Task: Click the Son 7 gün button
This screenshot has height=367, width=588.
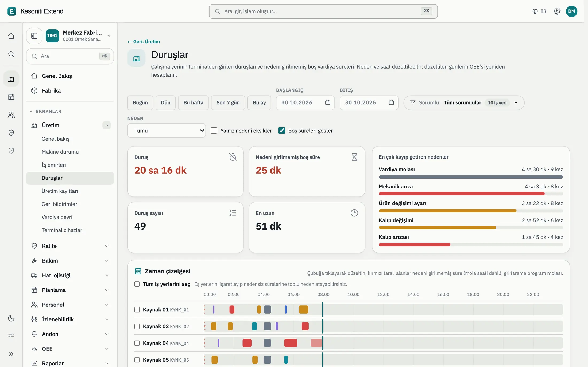Action: [x=228, y=102]
